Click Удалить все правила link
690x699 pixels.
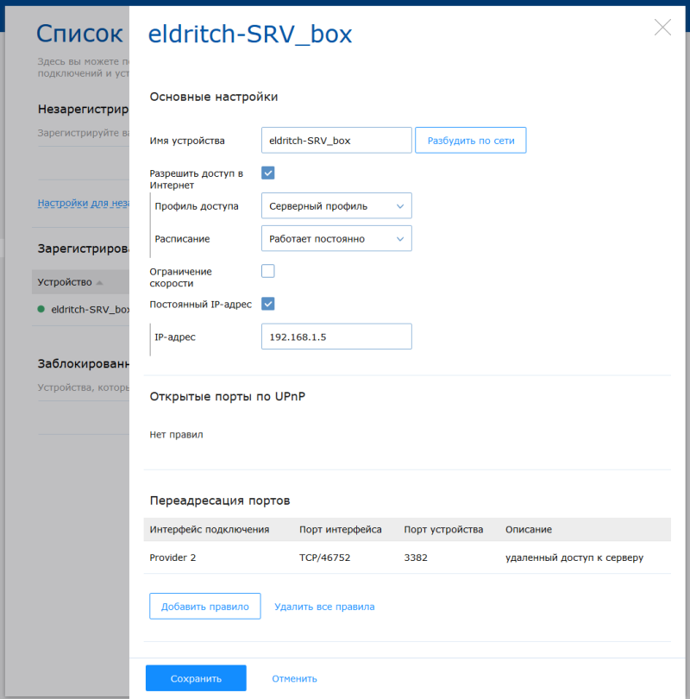pyautogui.click(x=324, y=607)
